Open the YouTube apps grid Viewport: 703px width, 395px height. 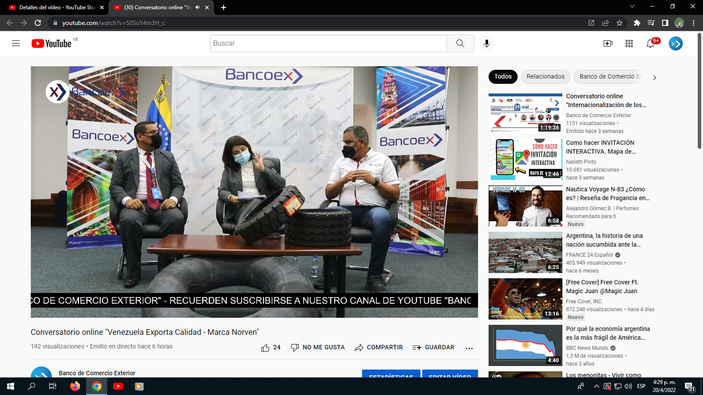tap(629, 43)
